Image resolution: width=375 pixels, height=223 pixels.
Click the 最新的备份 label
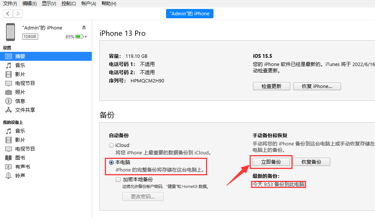coord(266,176)
